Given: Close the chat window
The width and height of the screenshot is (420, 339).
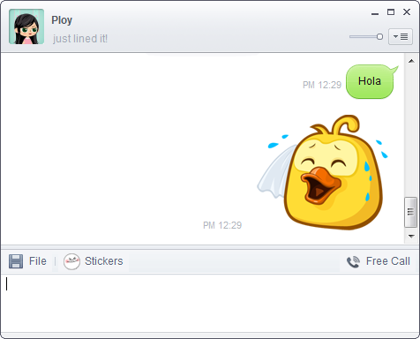Looking at the screenshot, I should [407, 12].
